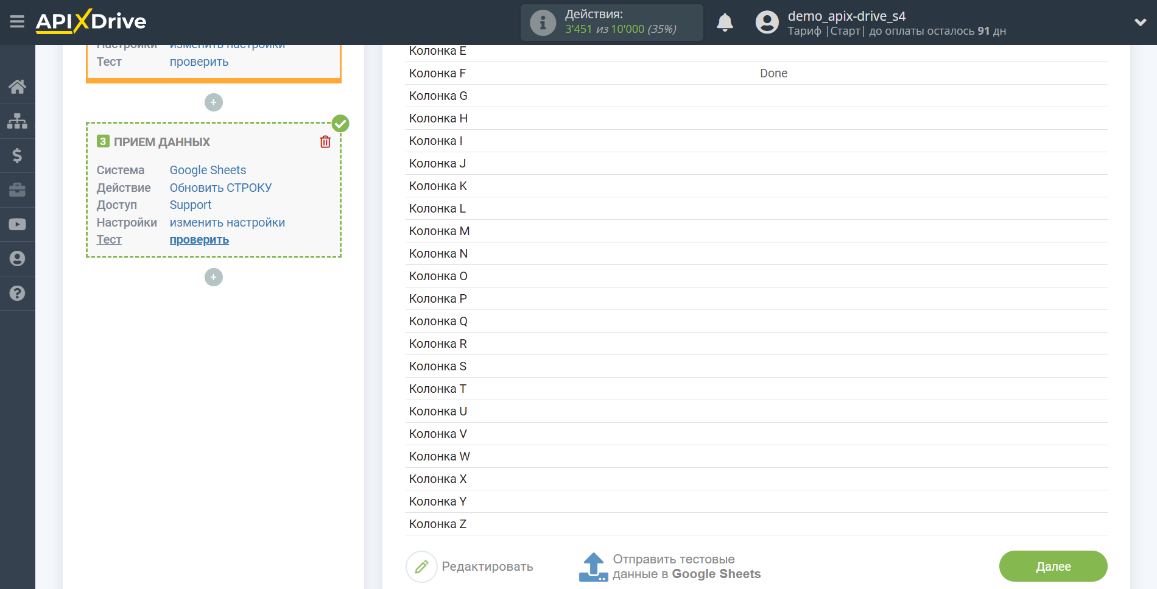Viewport: 1157px width, 589px height.
Task: Click the Далее button
Action: point(1053,566)
